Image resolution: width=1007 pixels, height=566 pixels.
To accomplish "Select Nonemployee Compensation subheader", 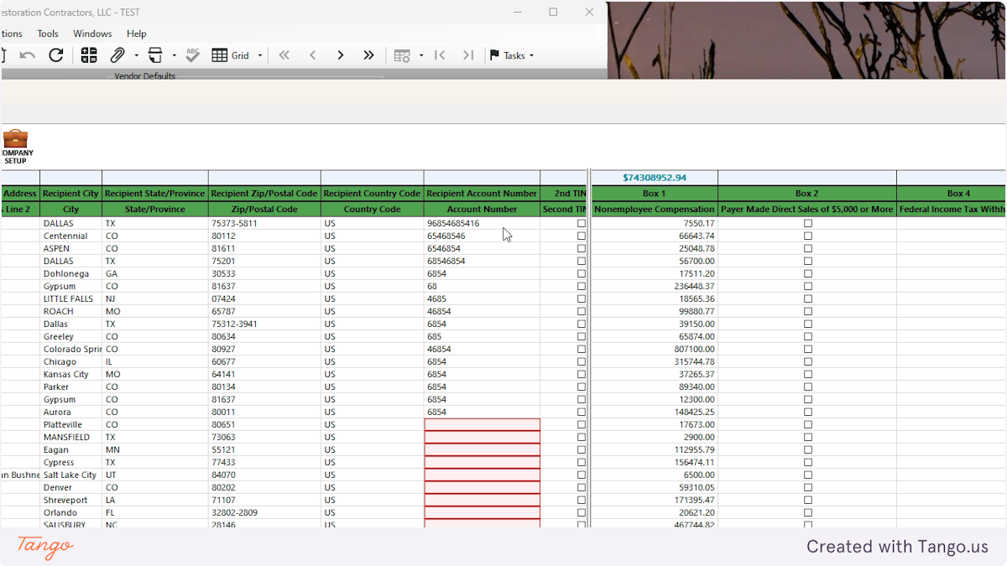I will point(654,209).
